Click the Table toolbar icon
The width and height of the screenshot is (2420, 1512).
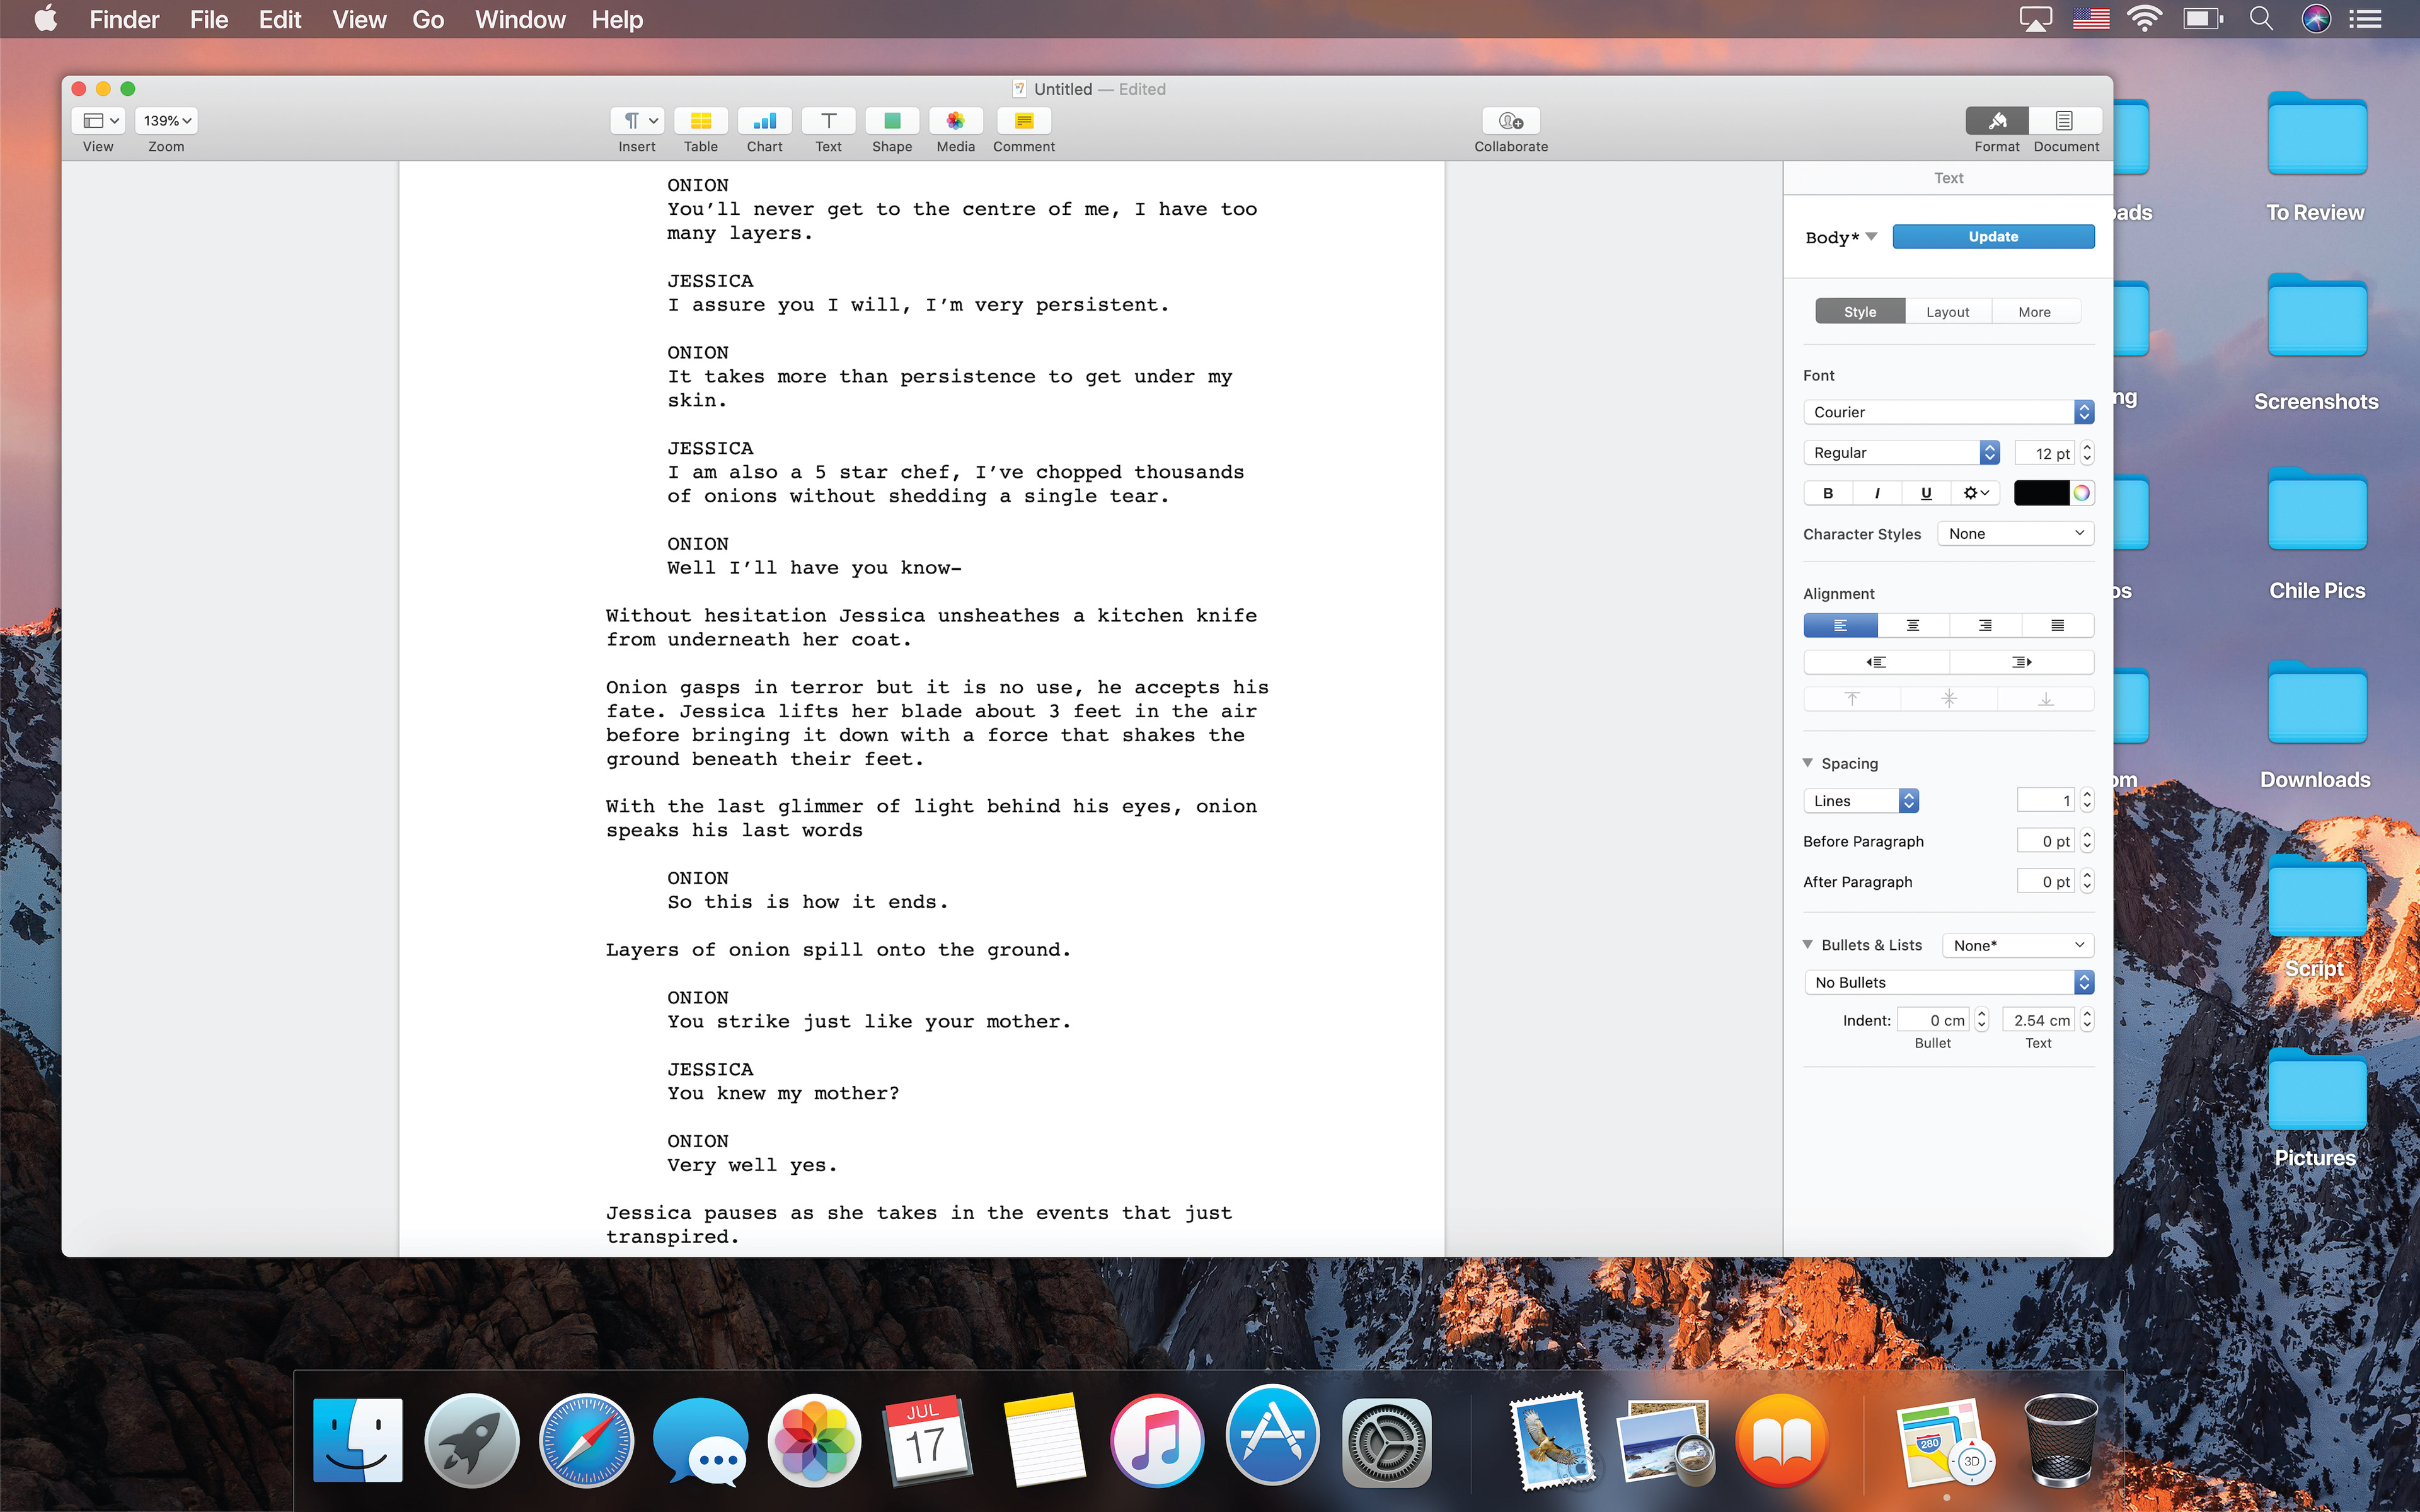[701, 121]
